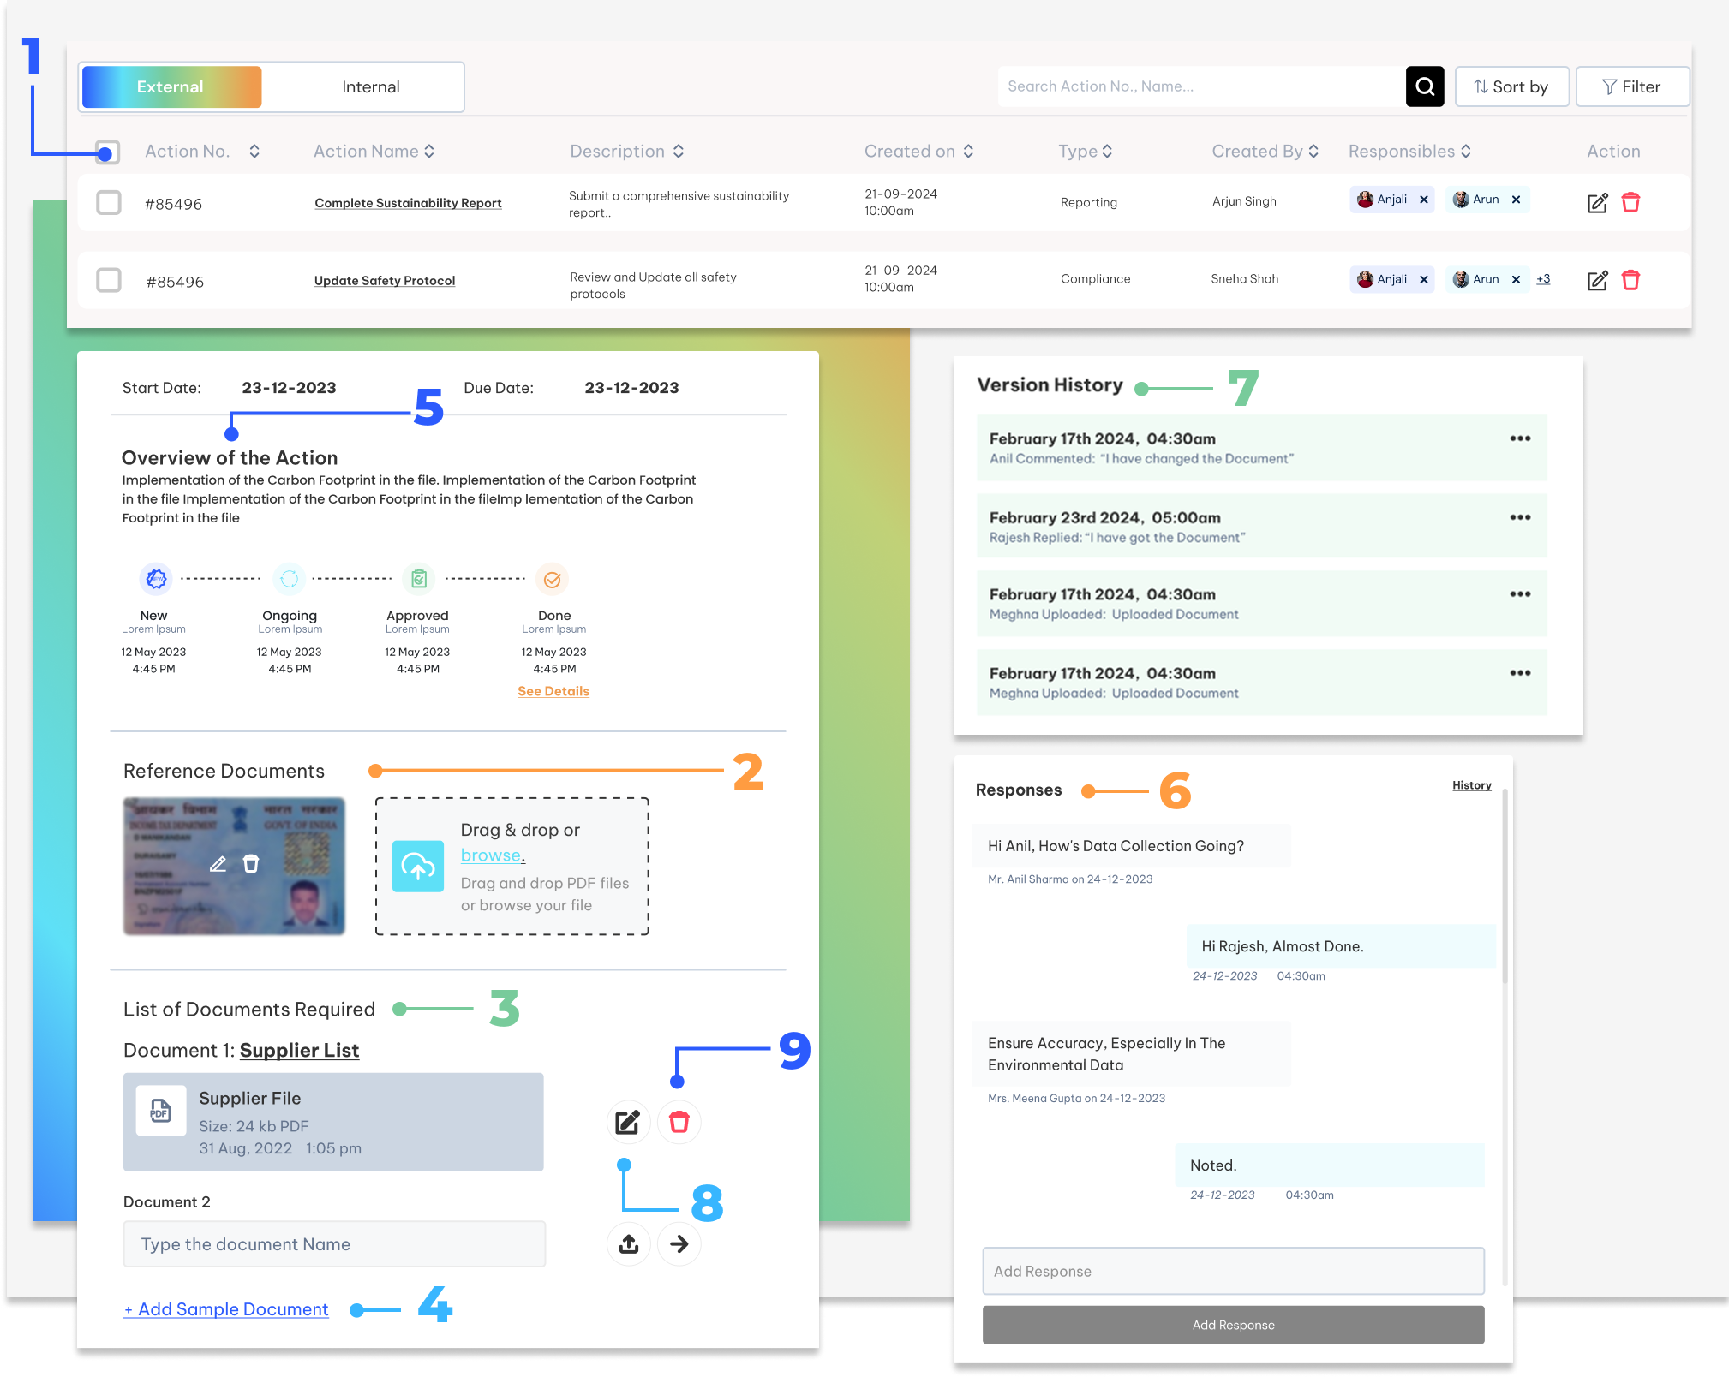
Task: Open options for February 23rd version entry
Action: tap(1520, 517)
